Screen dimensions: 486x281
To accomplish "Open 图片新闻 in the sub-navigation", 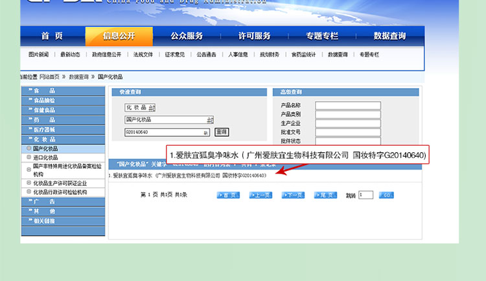I will click(x=38, y=54).
